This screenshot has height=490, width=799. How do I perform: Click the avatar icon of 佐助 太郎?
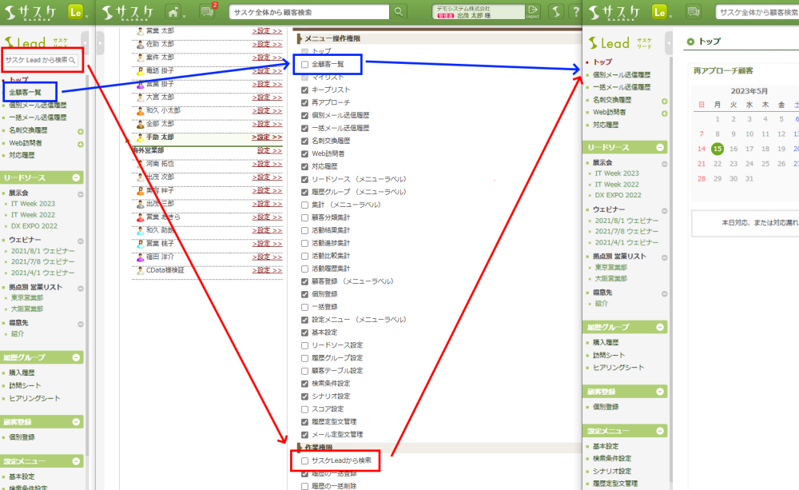(x=140, y=44)
